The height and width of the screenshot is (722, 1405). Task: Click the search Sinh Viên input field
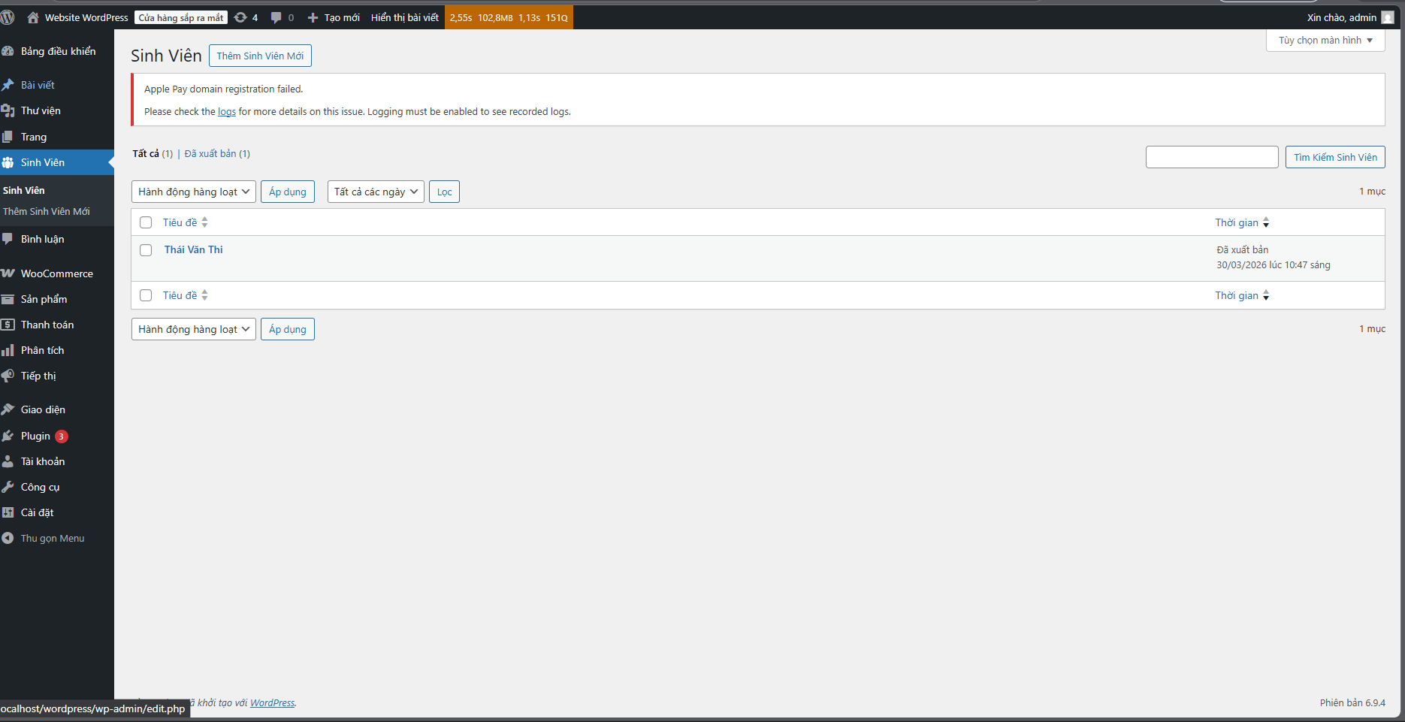click(1212, 157)
